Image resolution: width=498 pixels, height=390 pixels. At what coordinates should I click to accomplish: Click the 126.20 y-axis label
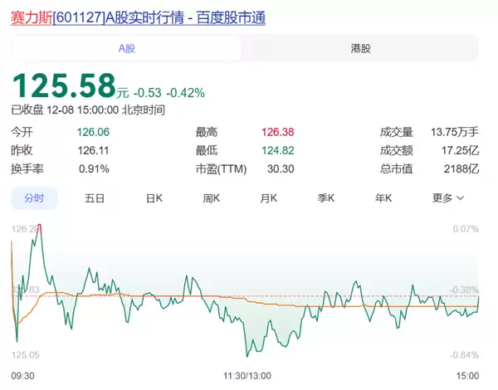pos(25,229)
